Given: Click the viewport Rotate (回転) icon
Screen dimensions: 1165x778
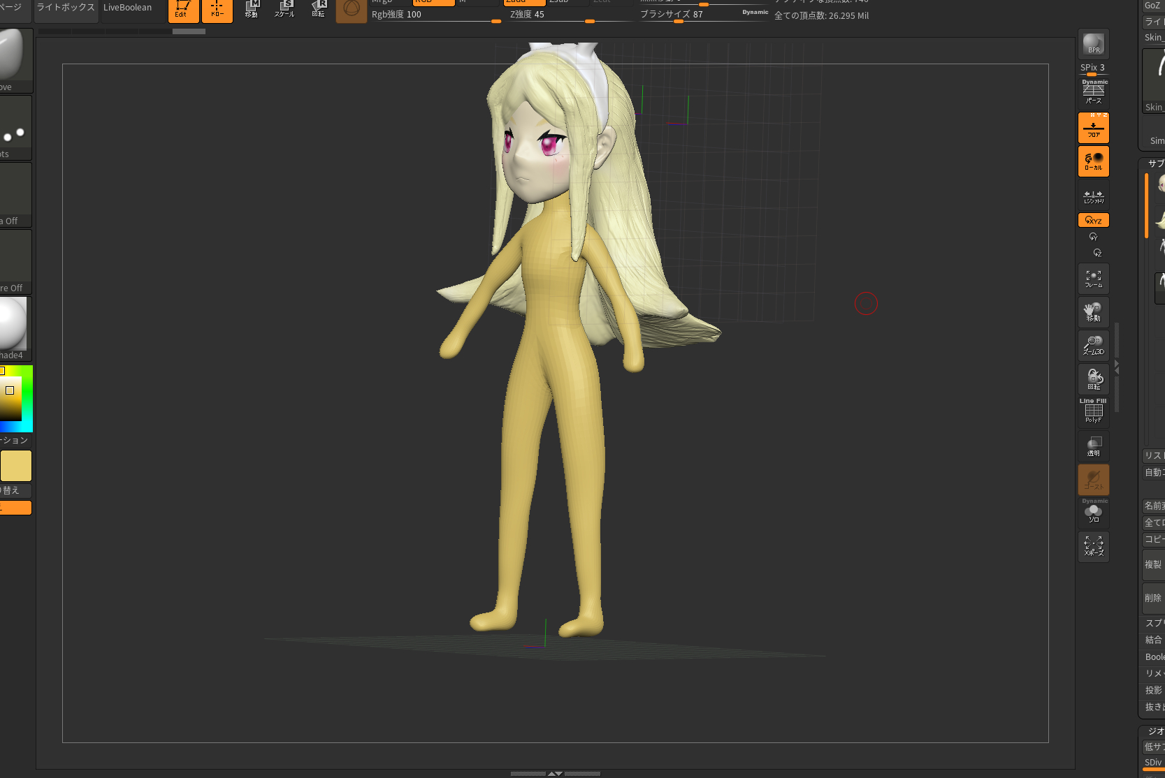Looking at the screenshot, I should coord(1094,379).
